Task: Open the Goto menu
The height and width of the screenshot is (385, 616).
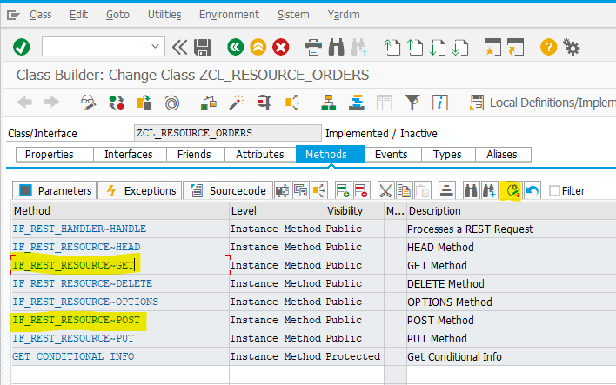Action: point(117,15)
